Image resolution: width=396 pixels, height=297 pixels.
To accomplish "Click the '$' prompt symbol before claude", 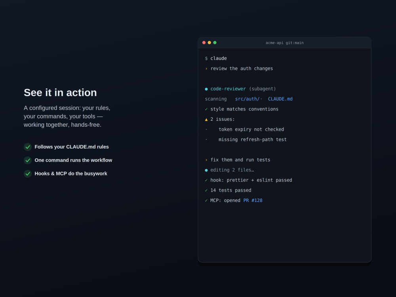I will coord(206,58).
